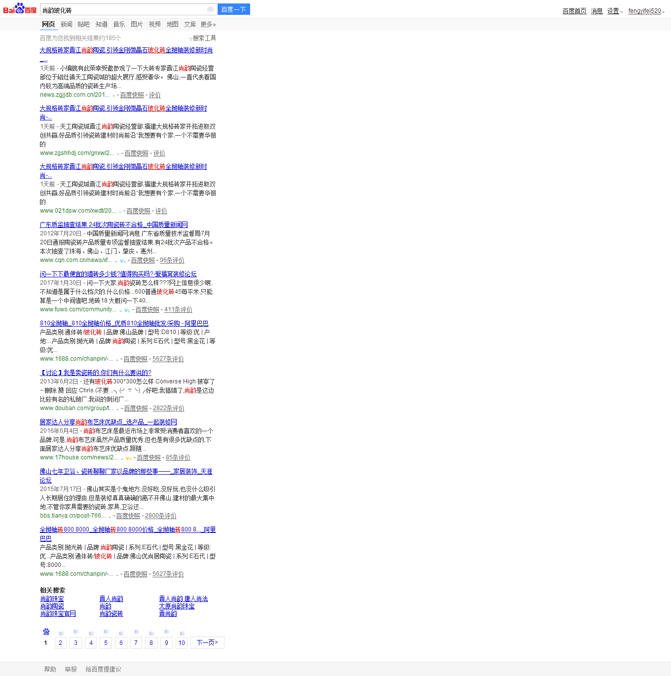Viewport: 671px width, 676px height.
Task: Switch to the 新闻 tab
Action: [67, 24]
